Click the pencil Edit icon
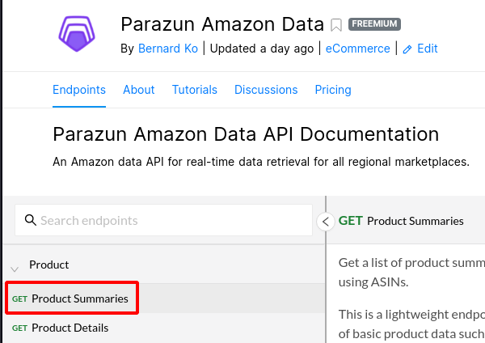Screen dimensions: 485x343 point(407,49)
